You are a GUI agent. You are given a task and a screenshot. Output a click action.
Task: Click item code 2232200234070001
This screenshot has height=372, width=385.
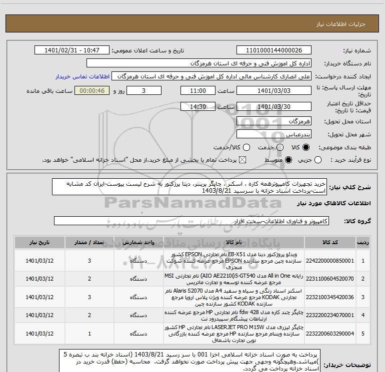pos(330,316)
